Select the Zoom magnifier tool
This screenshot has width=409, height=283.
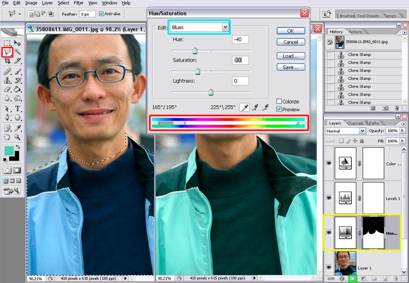click(17, 137)
